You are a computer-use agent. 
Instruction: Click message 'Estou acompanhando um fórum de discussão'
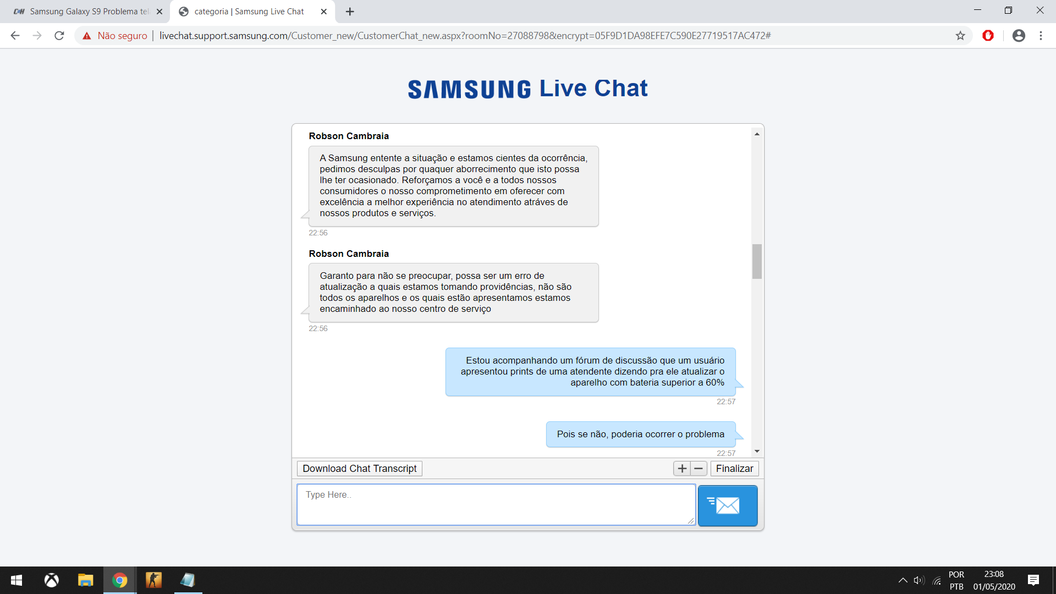point(591,372)
